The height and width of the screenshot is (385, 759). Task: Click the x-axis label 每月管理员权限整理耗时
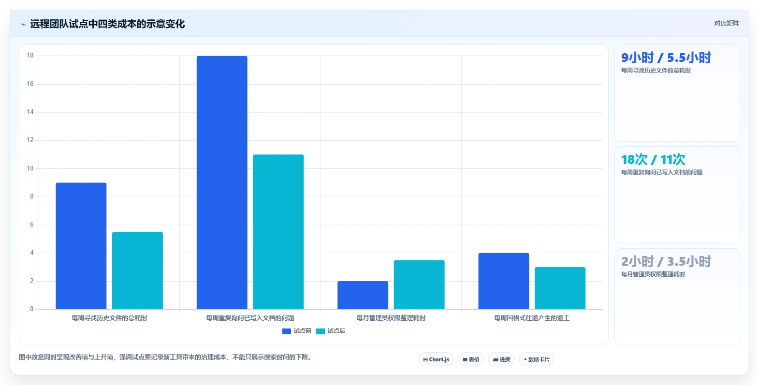click(391, 318)
